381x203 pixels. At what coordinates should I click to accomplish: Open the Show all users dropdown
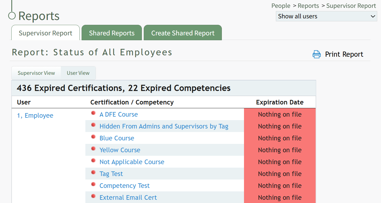coord(326,16)
